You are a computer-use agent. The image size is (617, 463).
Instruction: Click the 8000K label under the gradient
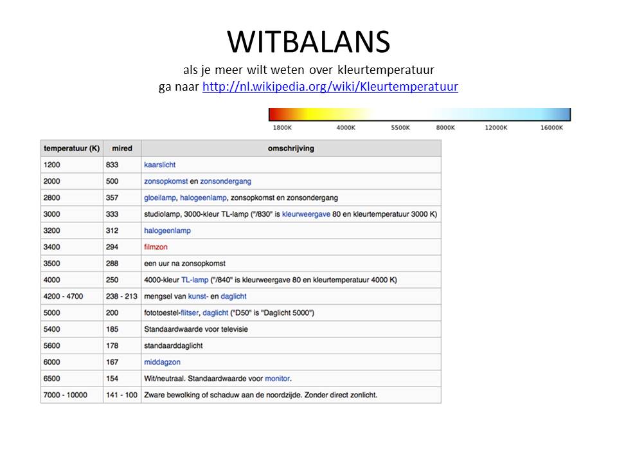[x=445, y=127]
